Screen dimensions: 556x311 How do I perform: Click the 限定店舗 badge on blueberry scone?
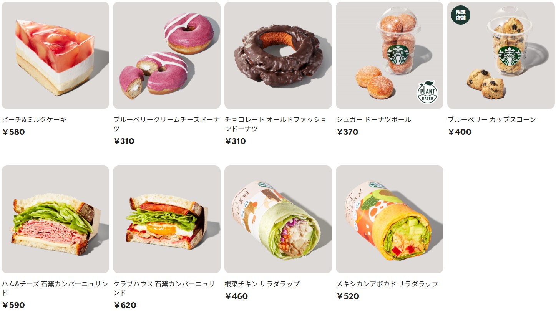point(460,15)
